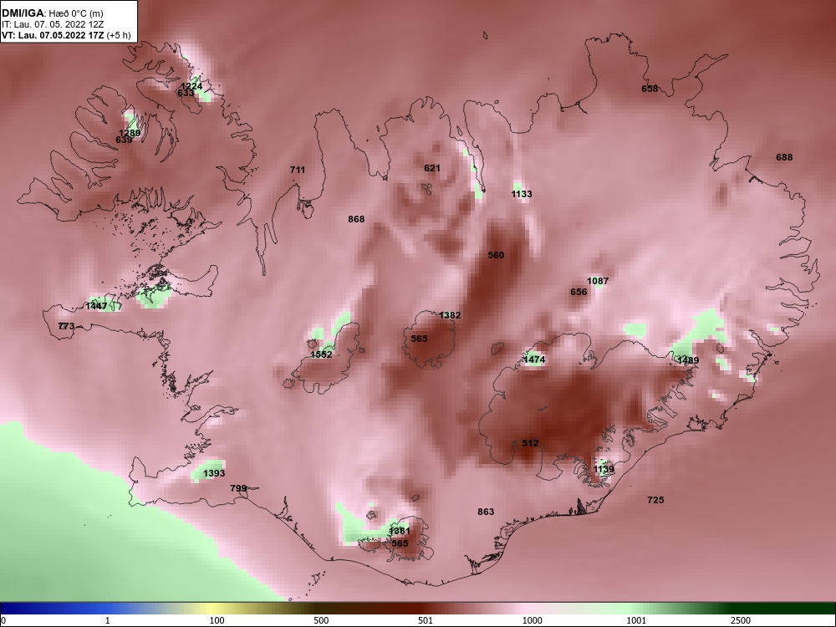This screenshot has height=627, width=836.
Task: Click the legend value 500
Action: [x=321, y=620]
